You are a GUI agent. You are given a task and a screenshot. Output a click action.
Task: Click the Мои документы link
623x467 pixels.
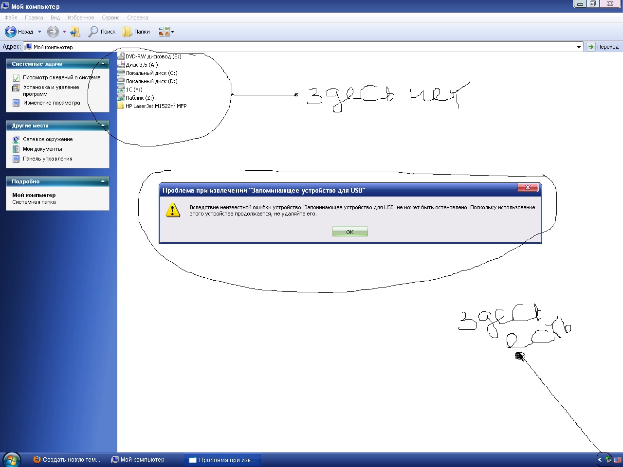[x=42, y=149]
